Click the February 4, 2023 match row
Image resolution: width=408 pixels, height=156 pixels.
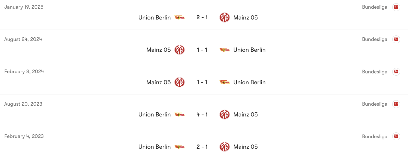pos(204,143)
